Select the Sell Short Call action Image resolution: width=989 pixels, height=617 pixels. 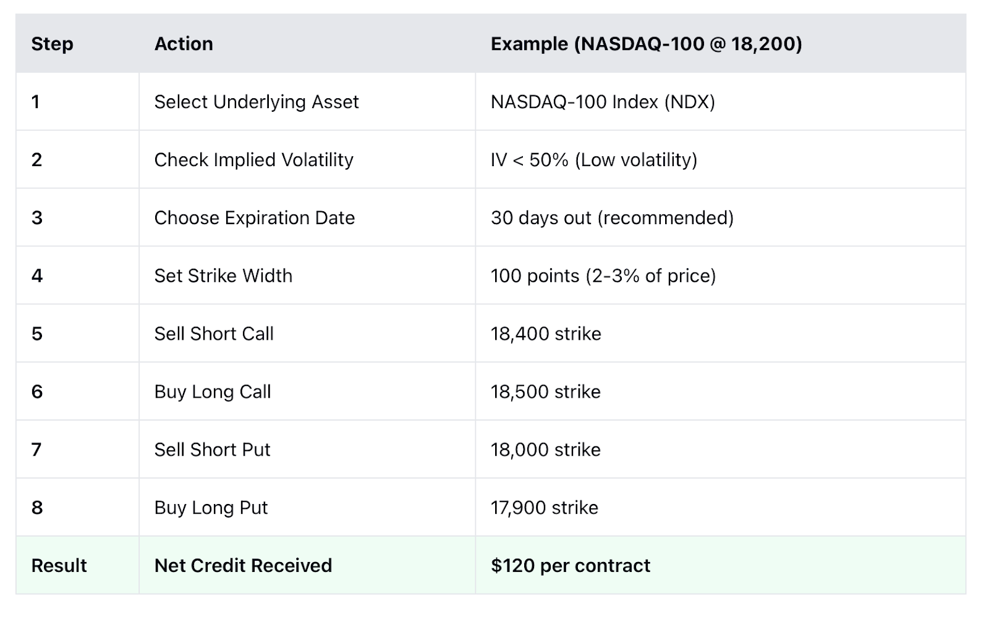tap(214, 334)
